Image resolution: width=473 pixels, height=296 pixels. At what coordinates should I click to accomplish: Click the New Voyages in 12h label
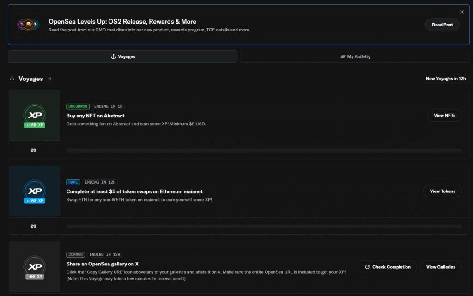(x=445, y=79)
